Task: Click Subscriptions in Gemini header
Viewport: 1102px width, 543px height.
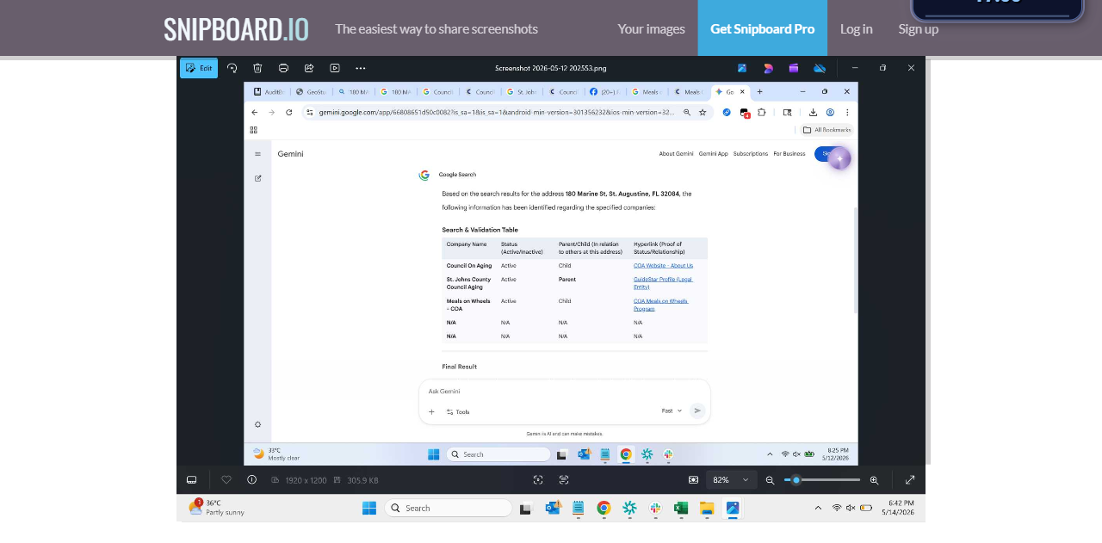Action: point(751,154)
